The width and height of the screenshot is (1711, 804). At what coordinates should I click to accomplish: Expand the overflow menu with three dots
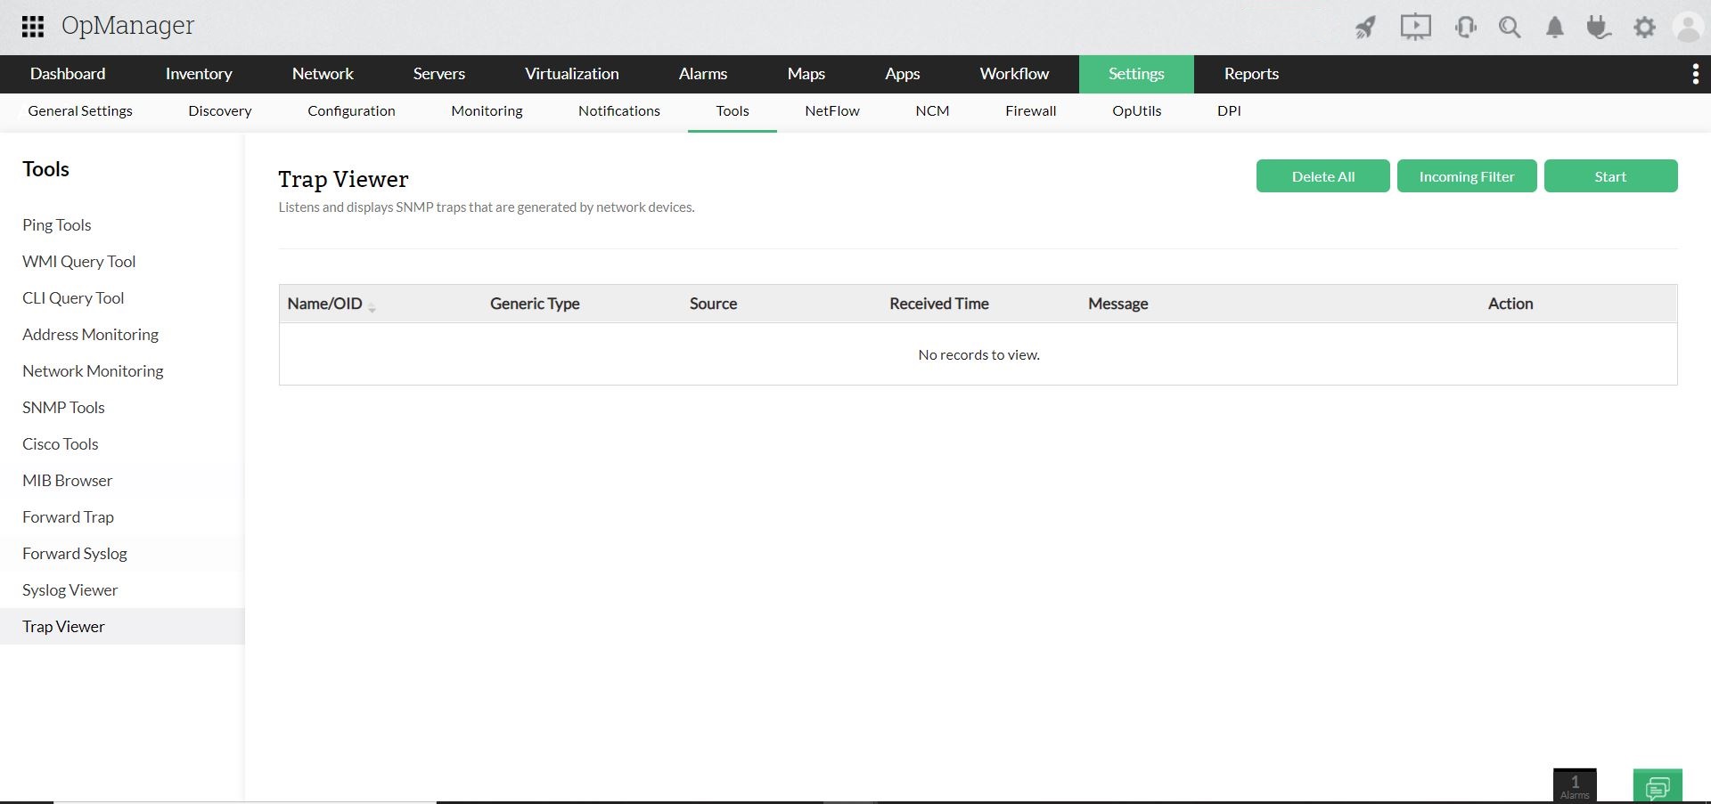1694,74
